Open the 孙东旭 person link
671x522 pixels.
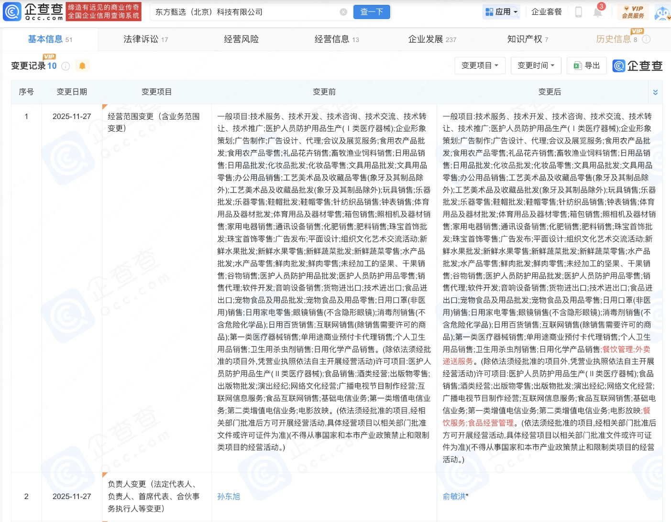tap(229, 497)
